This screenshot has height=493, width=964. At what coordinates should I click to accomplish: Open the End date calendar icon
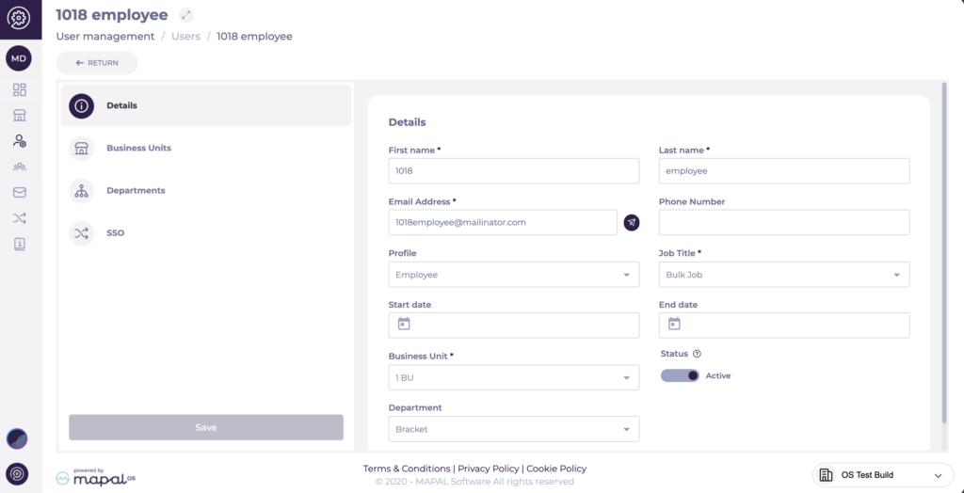(674, 324)
